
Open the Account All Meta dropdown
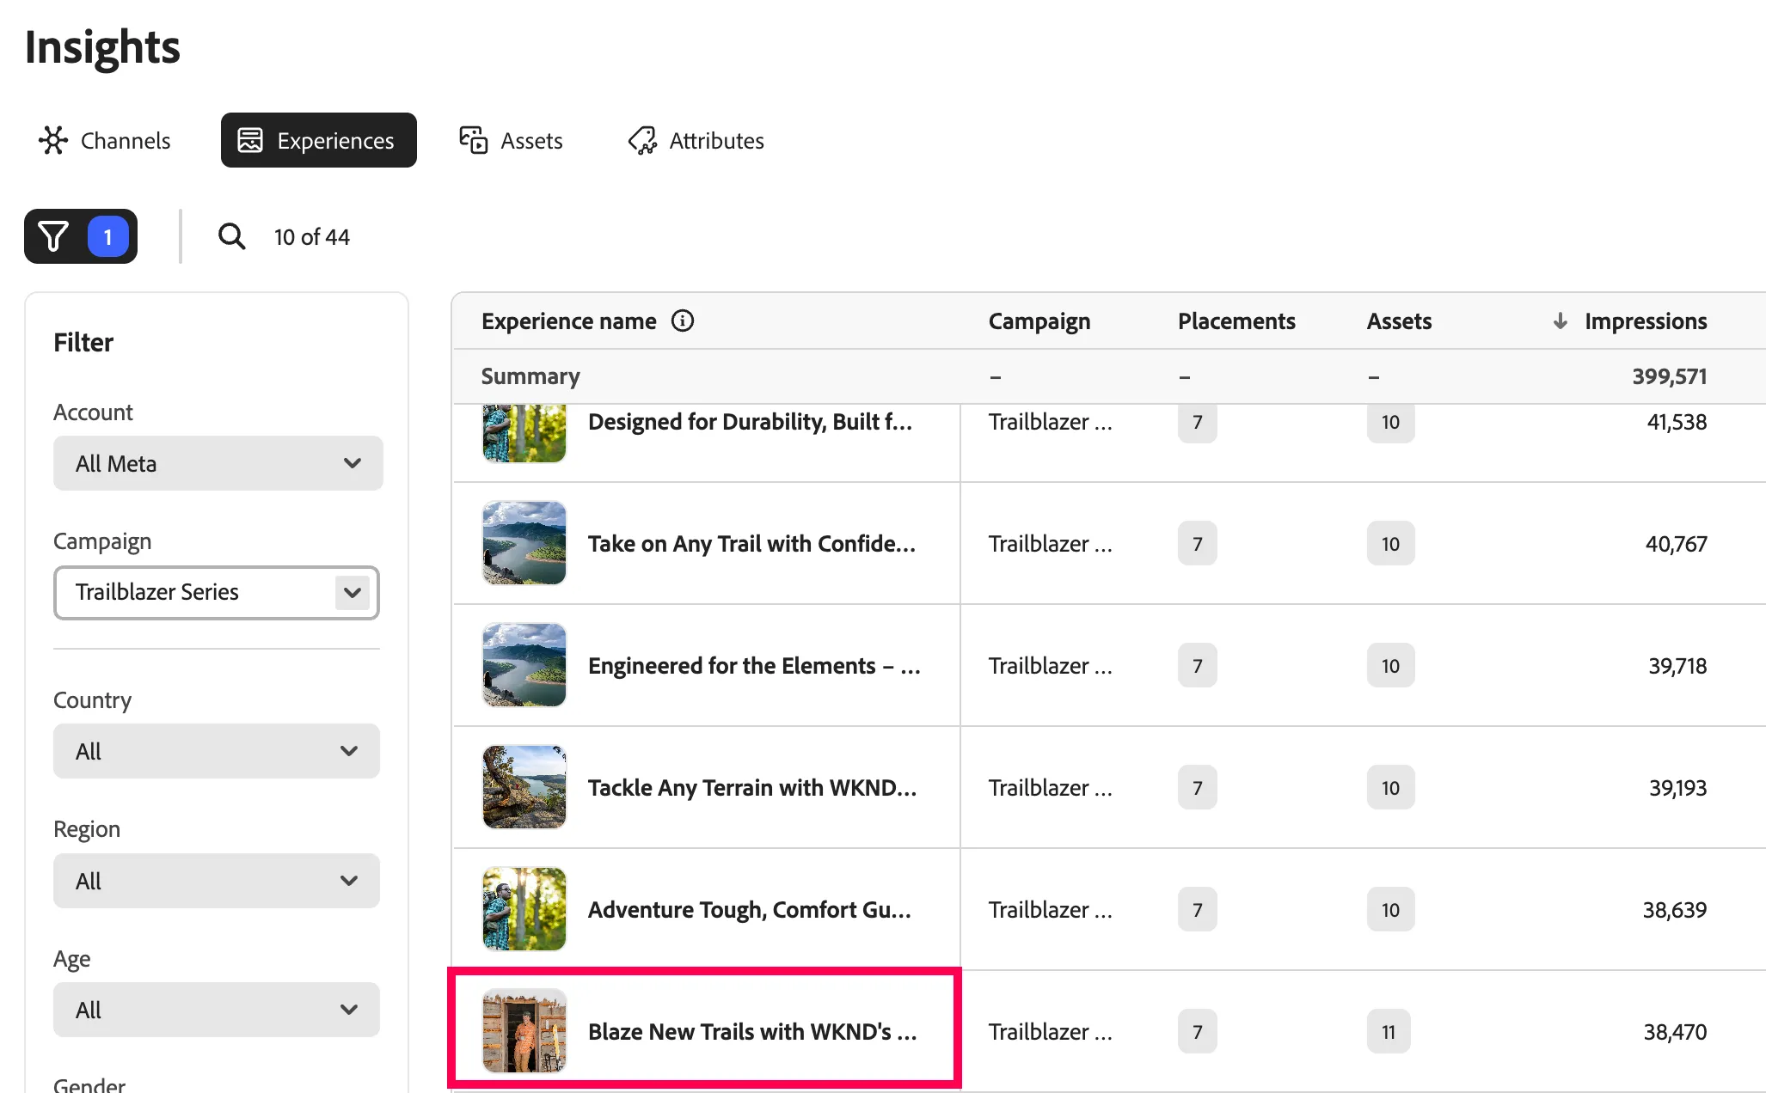(x=218, y=463)
